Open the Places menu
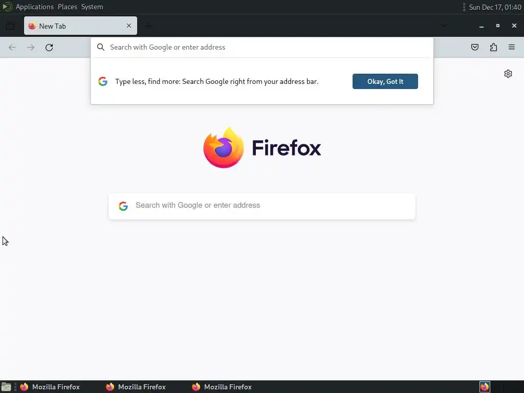Screen dimensions: 524x393 pos(68,7)
